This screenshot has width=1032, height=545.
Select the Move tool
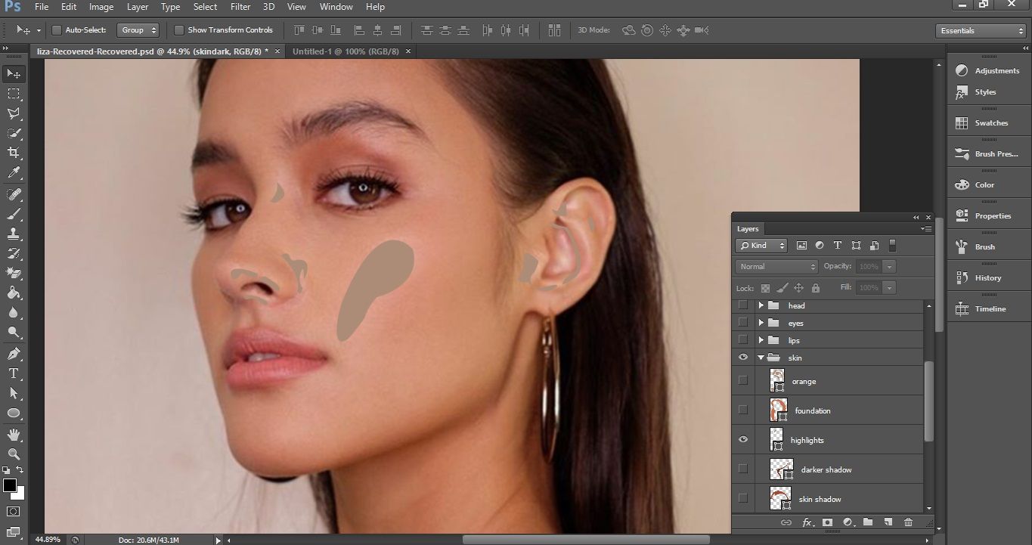[x=14, y=74]
